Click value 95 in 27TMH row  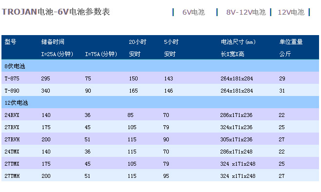point(166,176)
